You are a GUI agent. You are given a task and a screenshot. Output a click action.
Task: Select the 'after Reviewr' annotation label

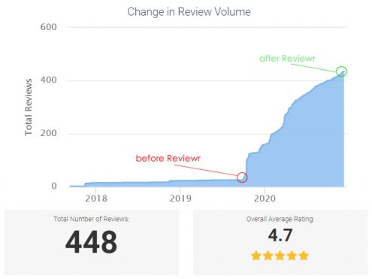[287, 59]
